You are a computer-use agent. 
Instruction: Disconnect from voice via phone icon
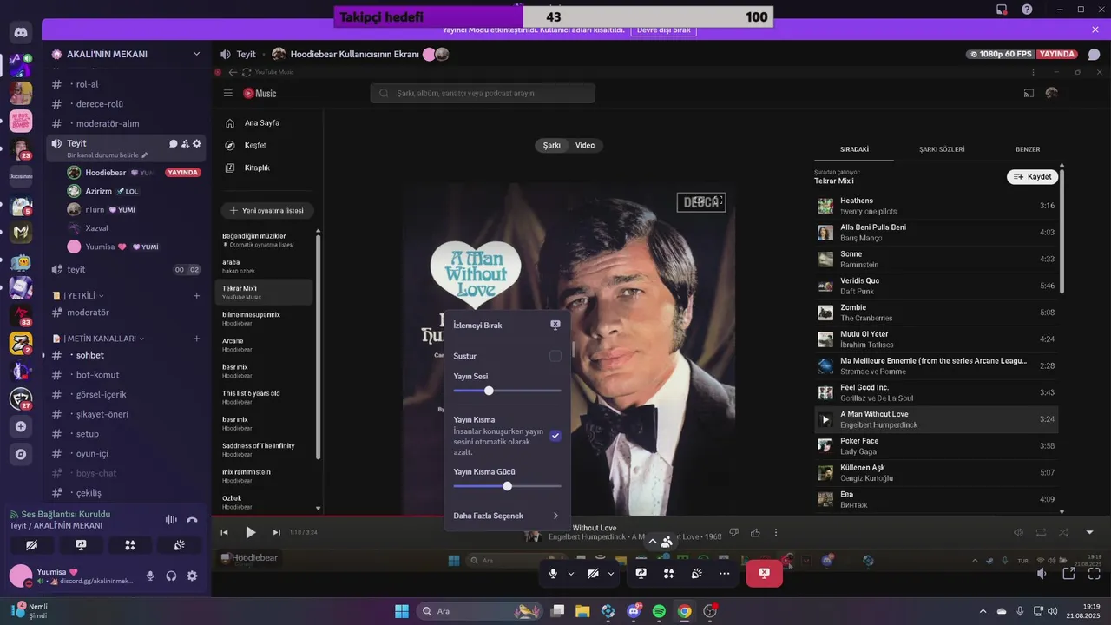(x=193, y=519)
